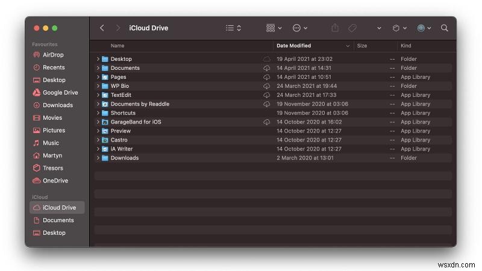Open list view switcher dropdown
Viewport: 482px width, 271px height.
(x=233, y=28)
